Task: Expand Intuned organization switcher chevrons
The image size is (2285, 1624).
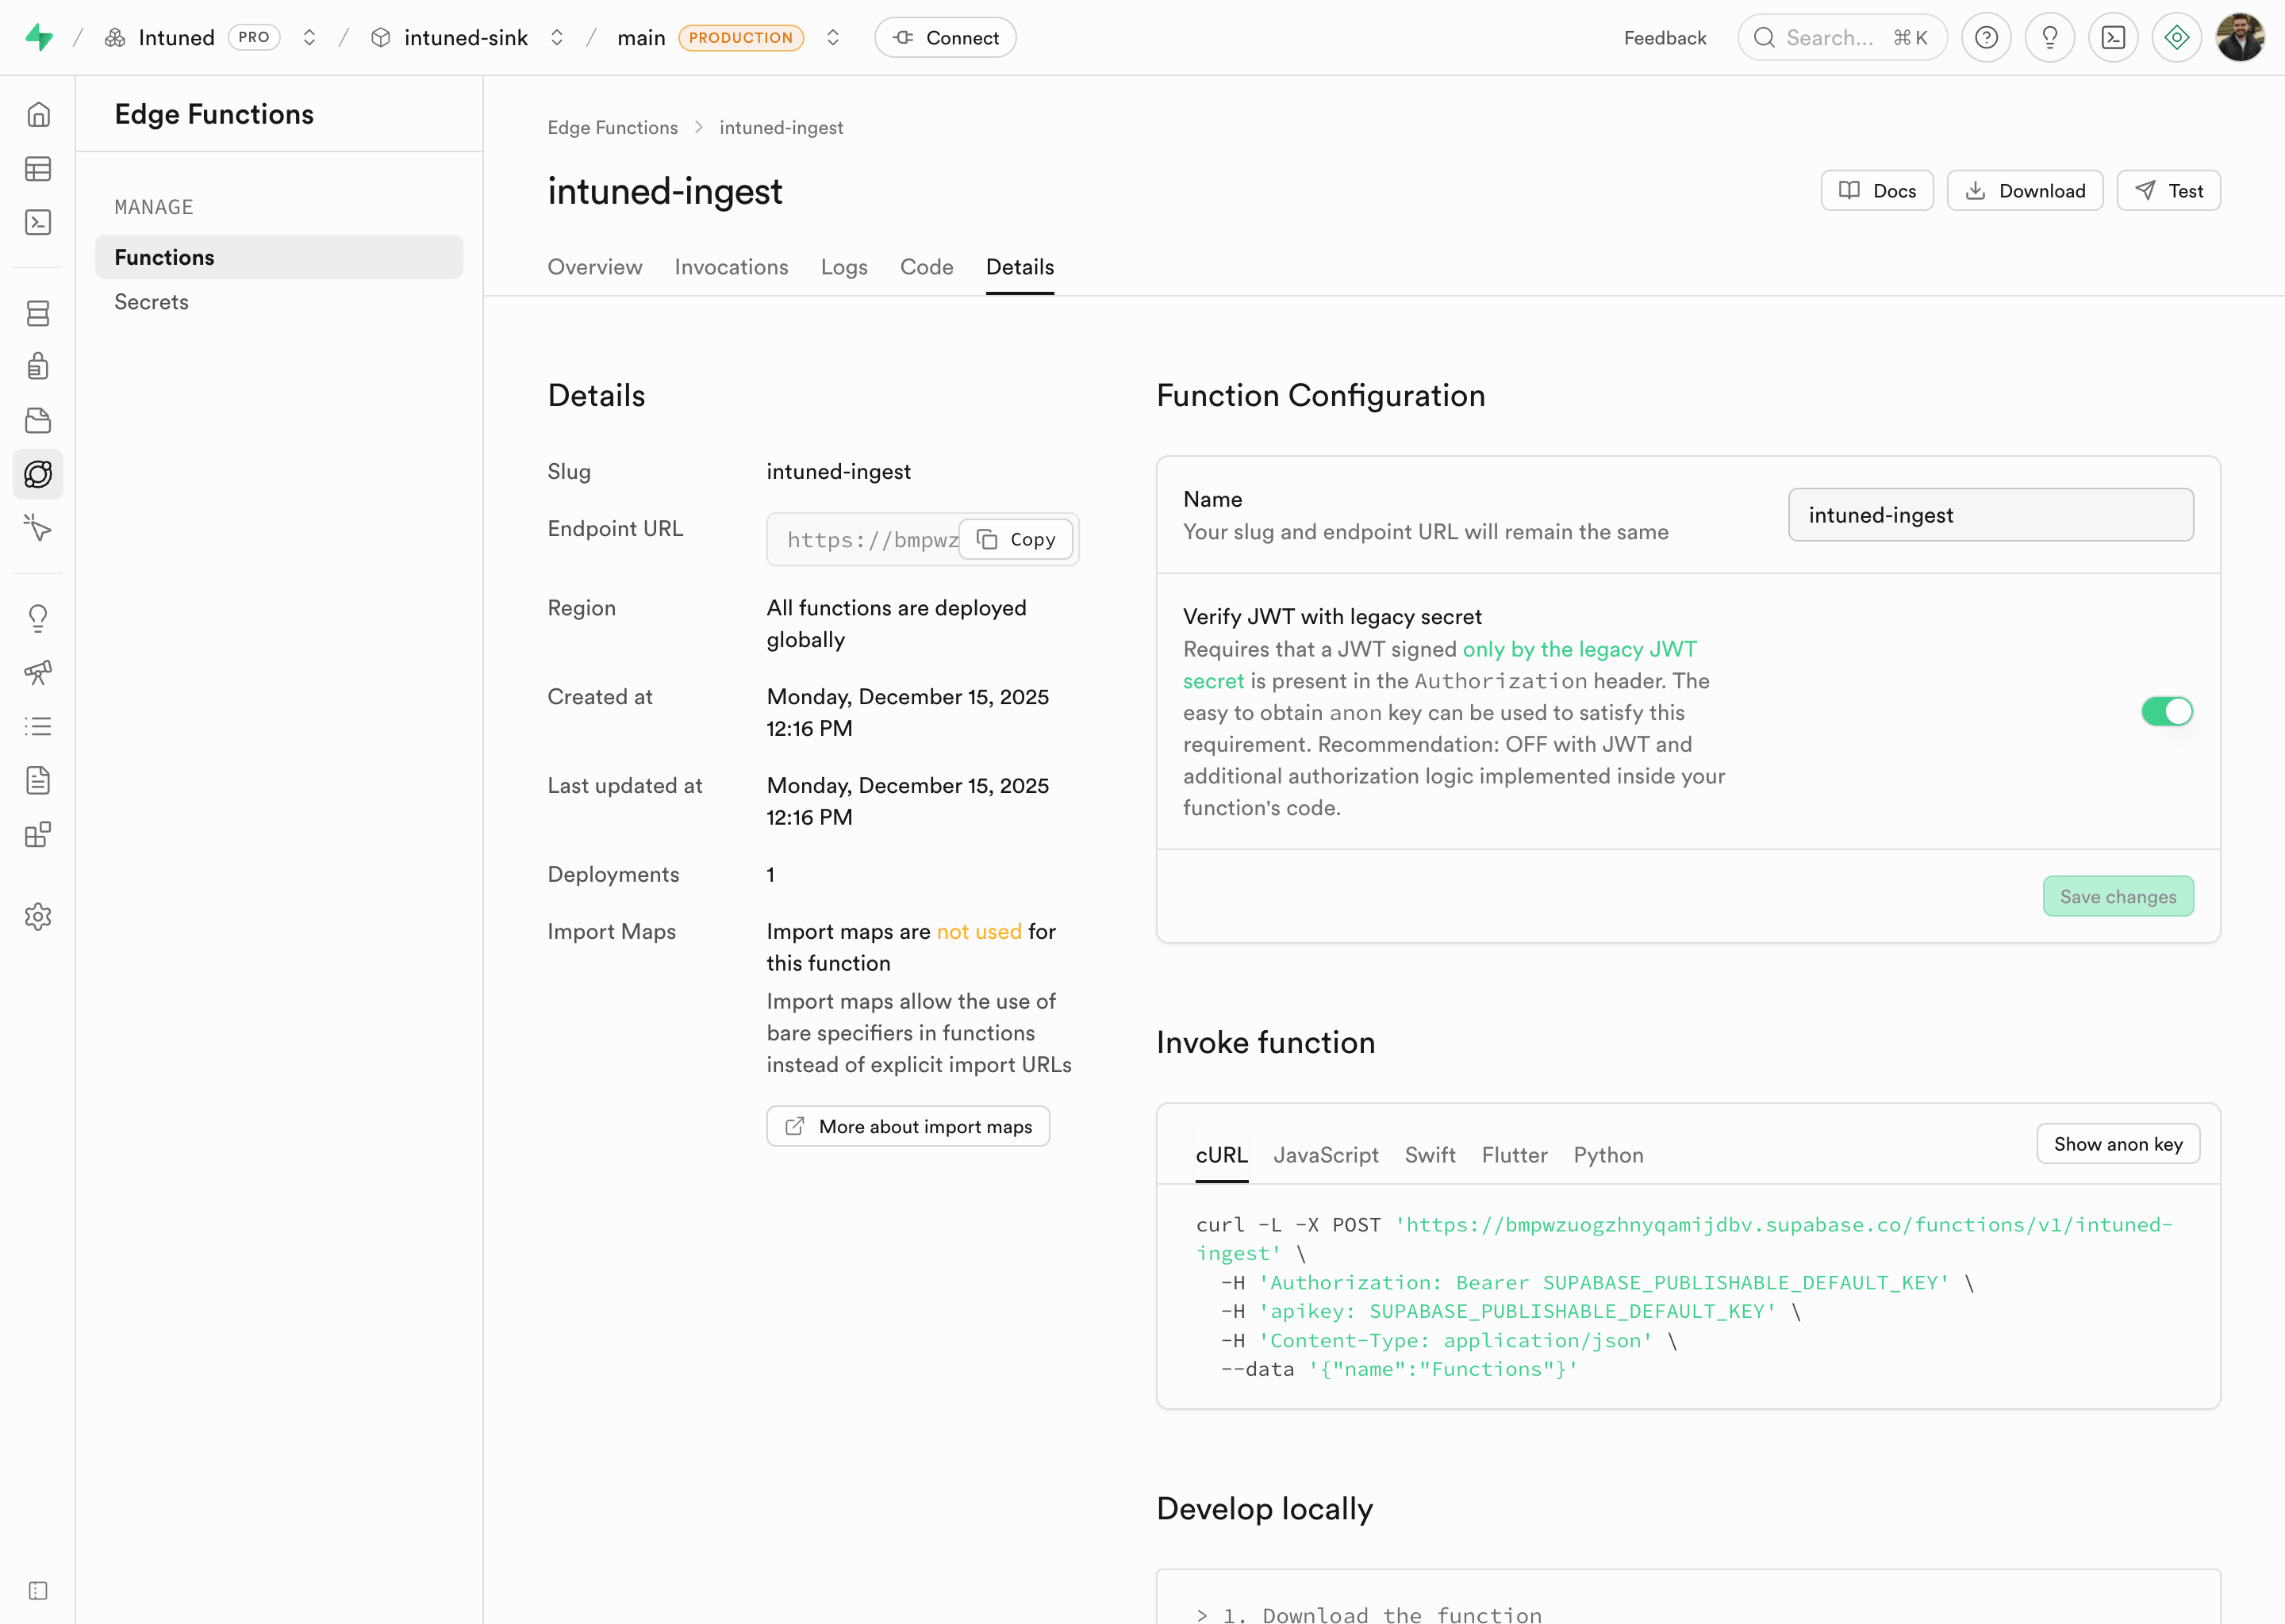Action: pyautogui.click(x=309, y=38)
